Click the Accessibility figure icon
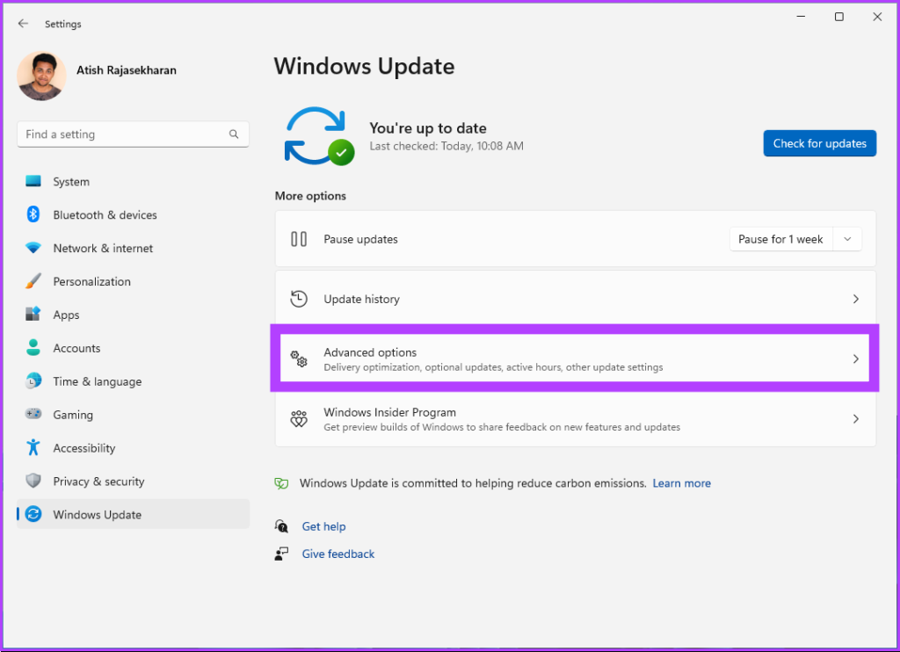Screen dimensions: 900x652 33,448
